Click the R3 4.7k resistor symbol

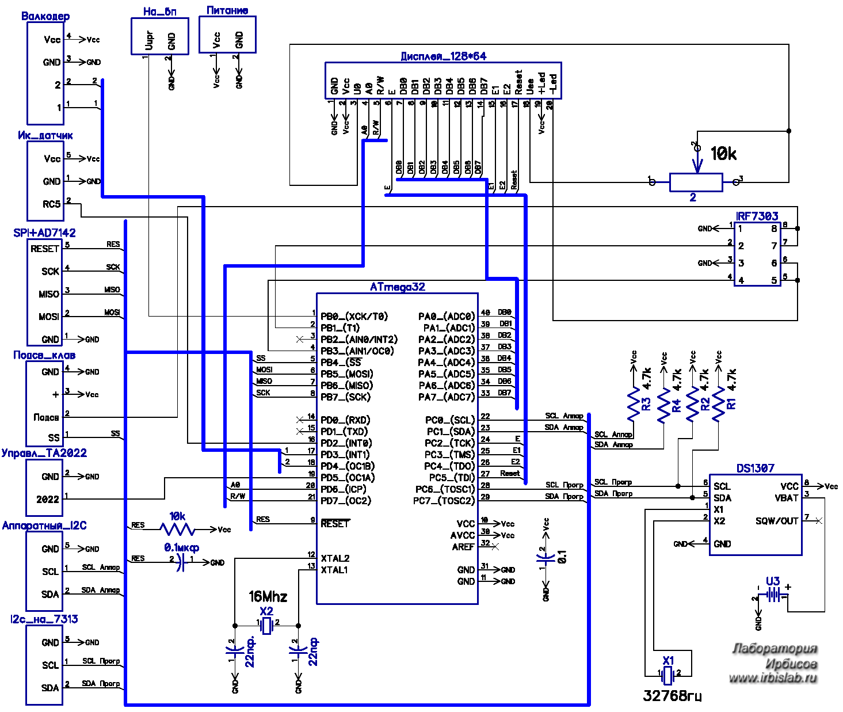pos(634,403)
